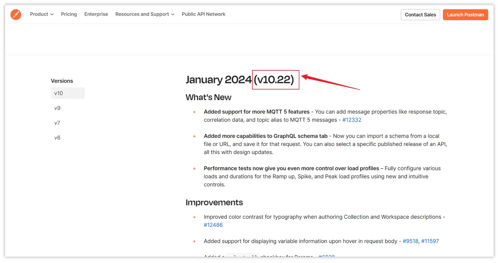
Task: Select v9 in the Versions list
Action: coord(58,108)
